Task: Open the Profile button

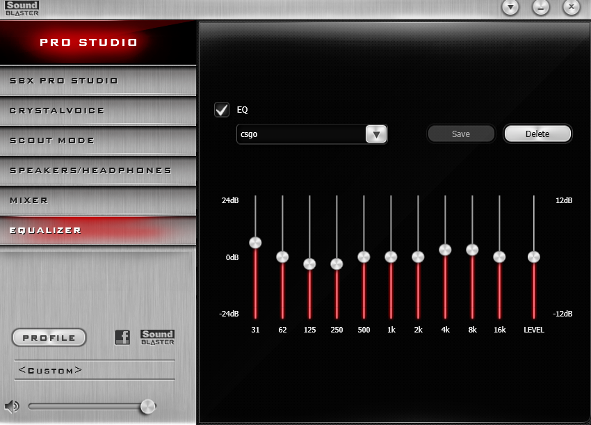Action: pos(49,337)
